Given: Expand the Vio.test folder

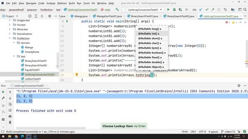Looking at the screenshot, I should [10, 25].
